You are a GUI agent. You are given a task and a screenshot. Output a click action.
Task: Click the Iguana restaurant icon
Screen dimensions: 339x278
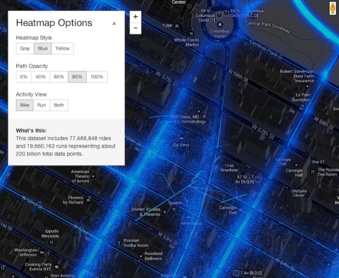point(173,209)
